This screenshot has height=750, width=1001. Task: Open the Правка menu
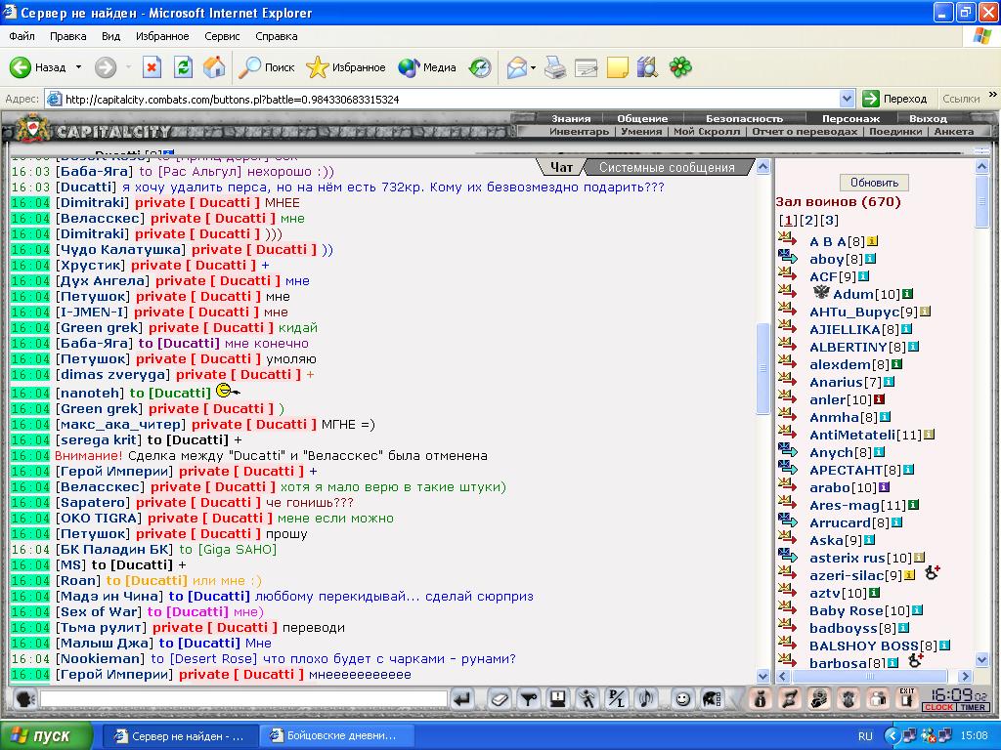tap(67, 36)
